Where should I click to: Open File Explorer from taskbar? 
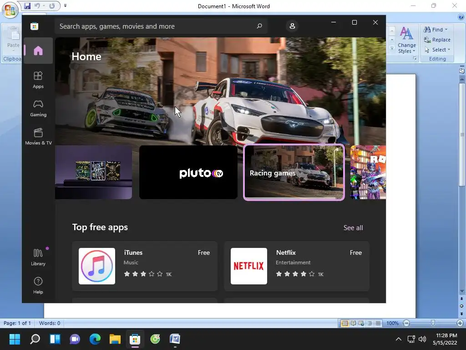click(115, 339)
